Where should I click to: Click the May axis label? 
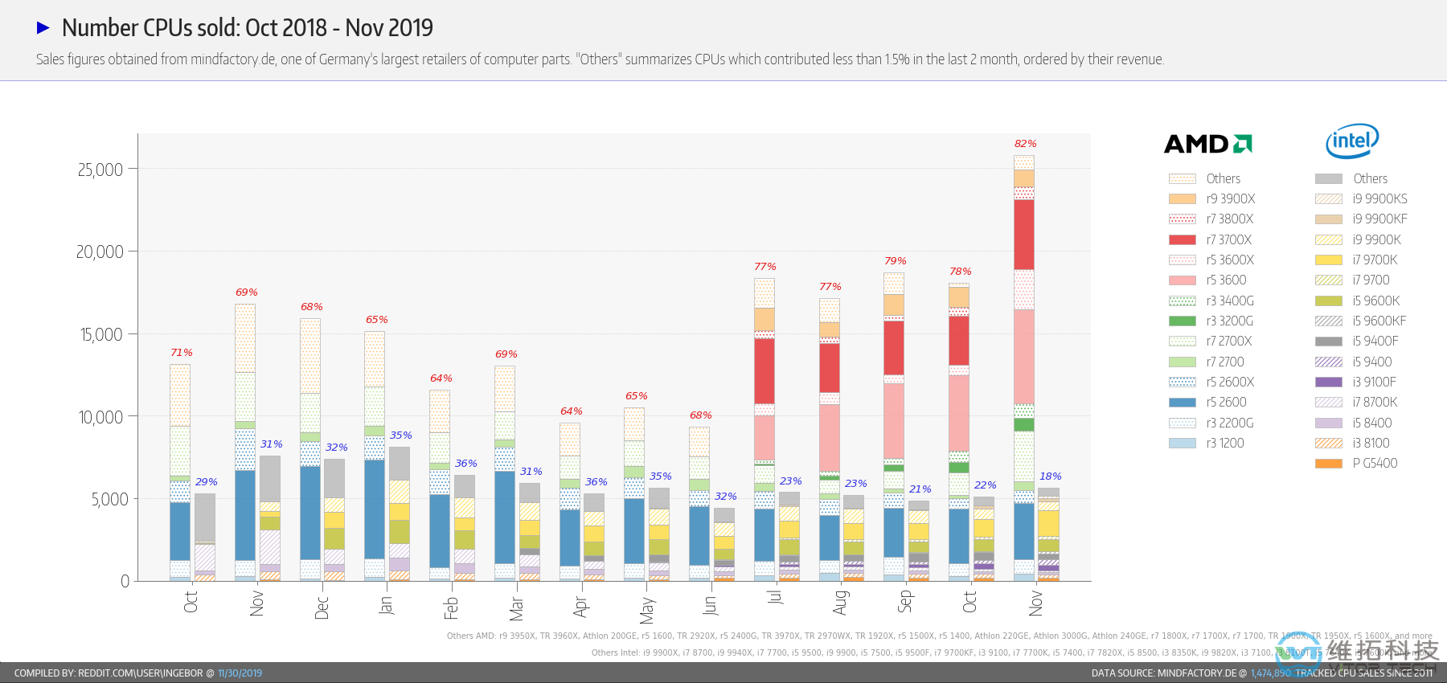point(646,610)
